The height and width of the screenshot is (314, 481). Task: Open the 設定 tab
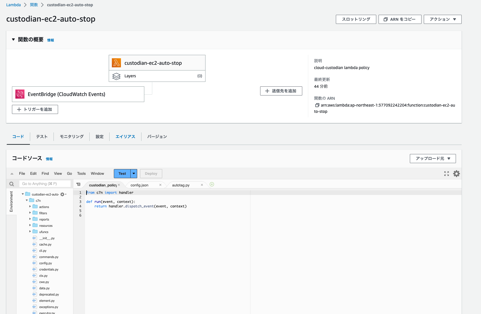100,137
